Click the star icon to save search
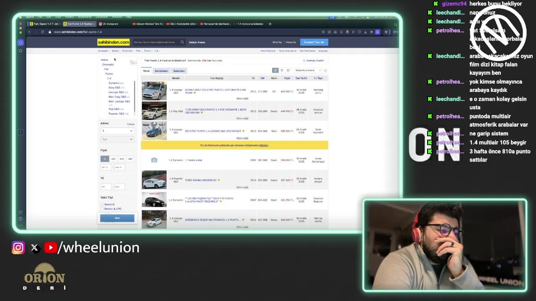The image size is (536, 301). (304, 61)
